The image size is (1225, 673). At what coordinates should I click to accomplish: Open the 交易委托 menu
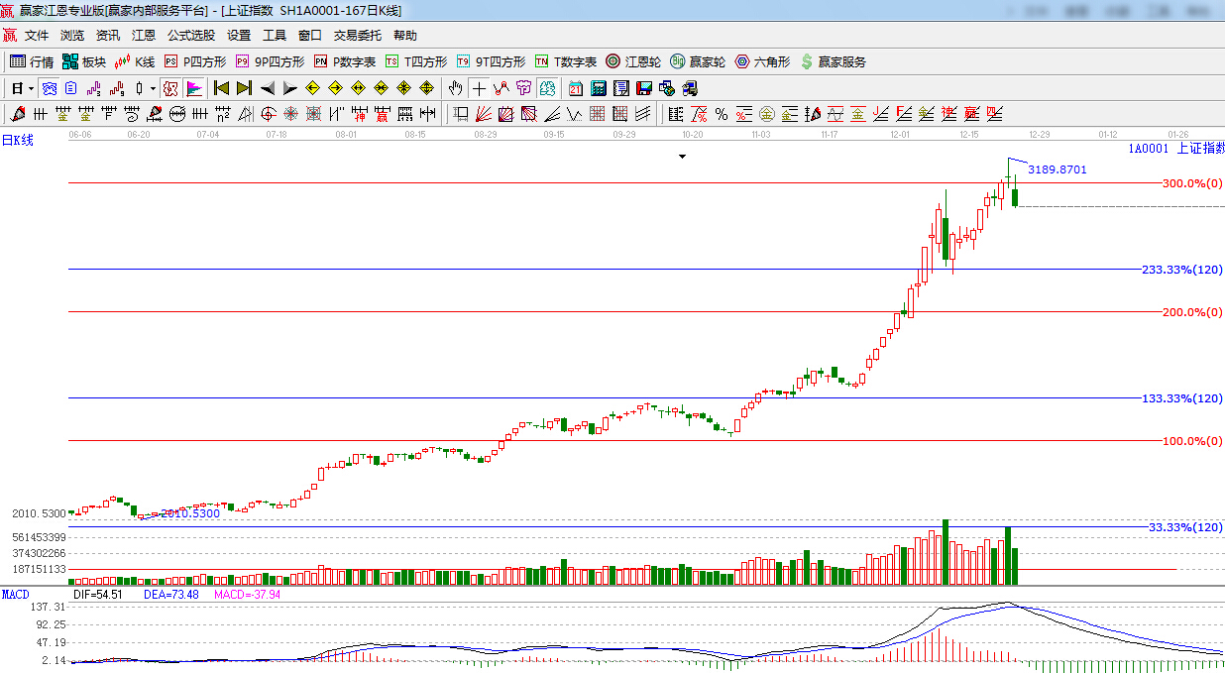[x=357, y=35]
